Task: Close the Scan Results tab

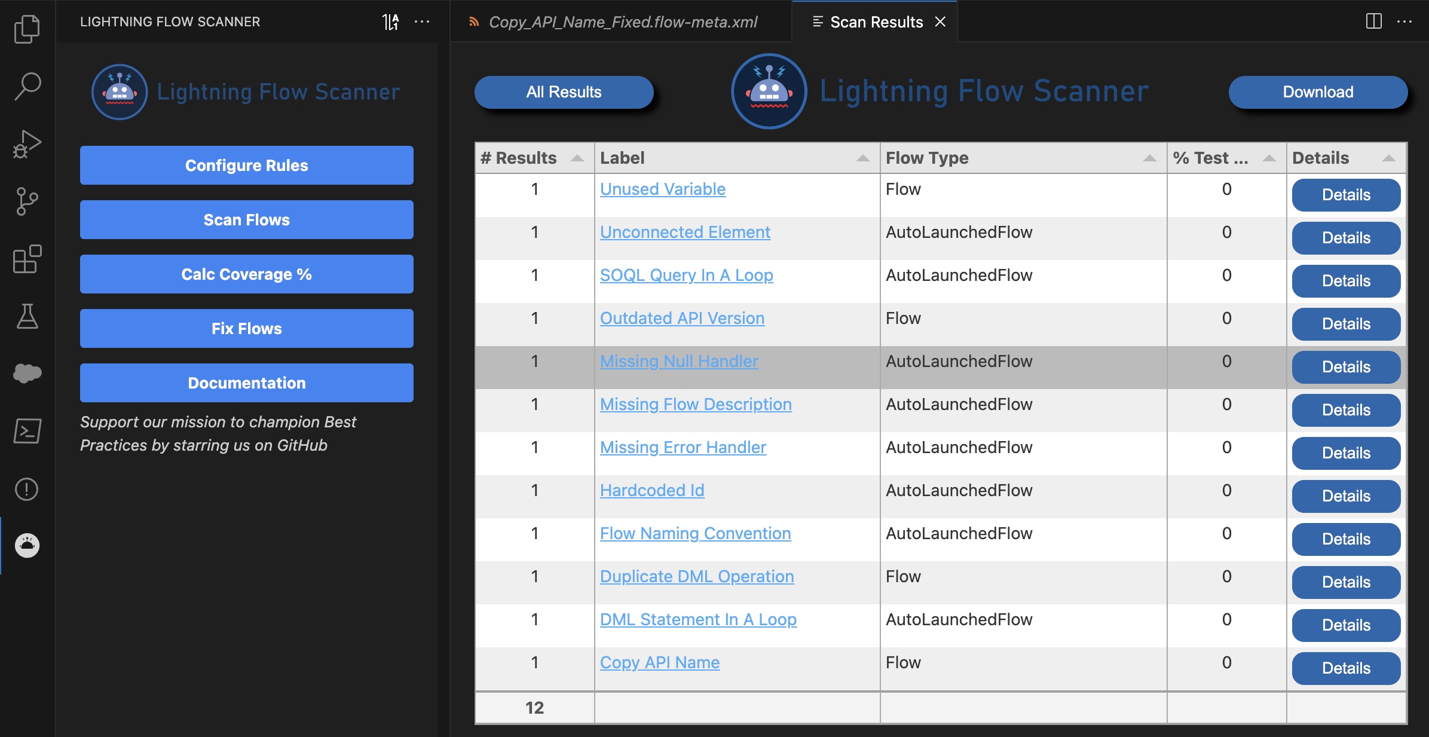Action: (940, 22)
